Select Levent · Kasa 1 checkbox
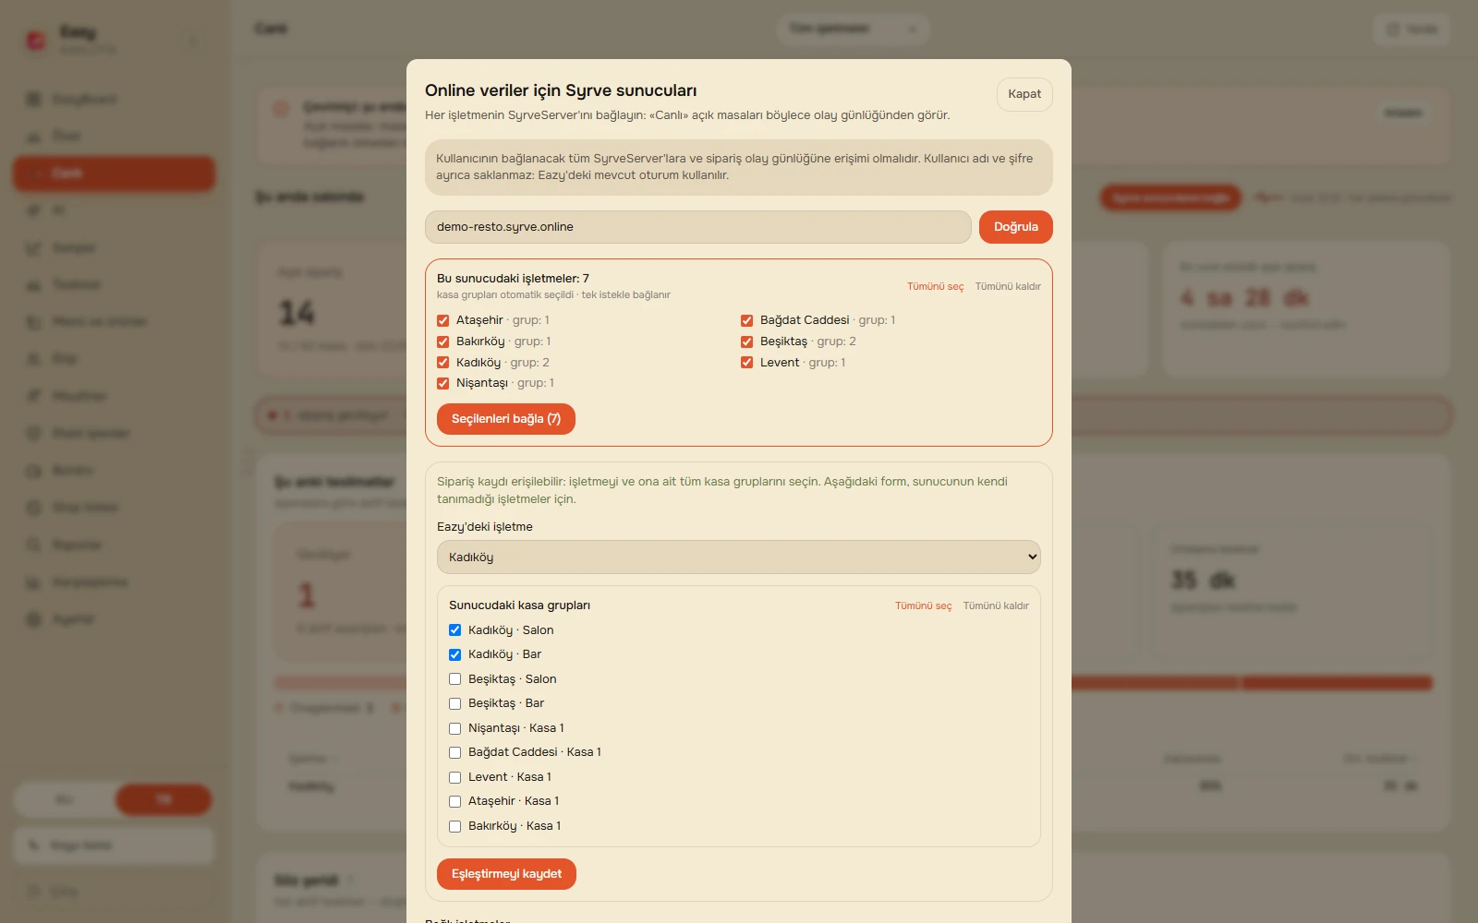The image size is (1478, 923). 455,777
